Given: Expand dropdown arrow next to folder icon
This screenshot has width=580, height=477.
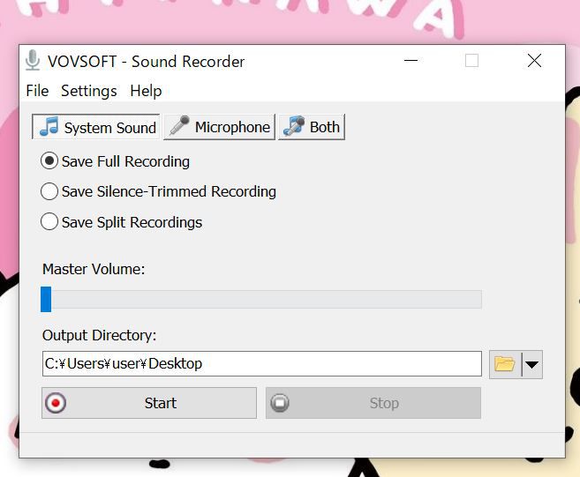Looking at the screenshot, I should coord(532,365).
